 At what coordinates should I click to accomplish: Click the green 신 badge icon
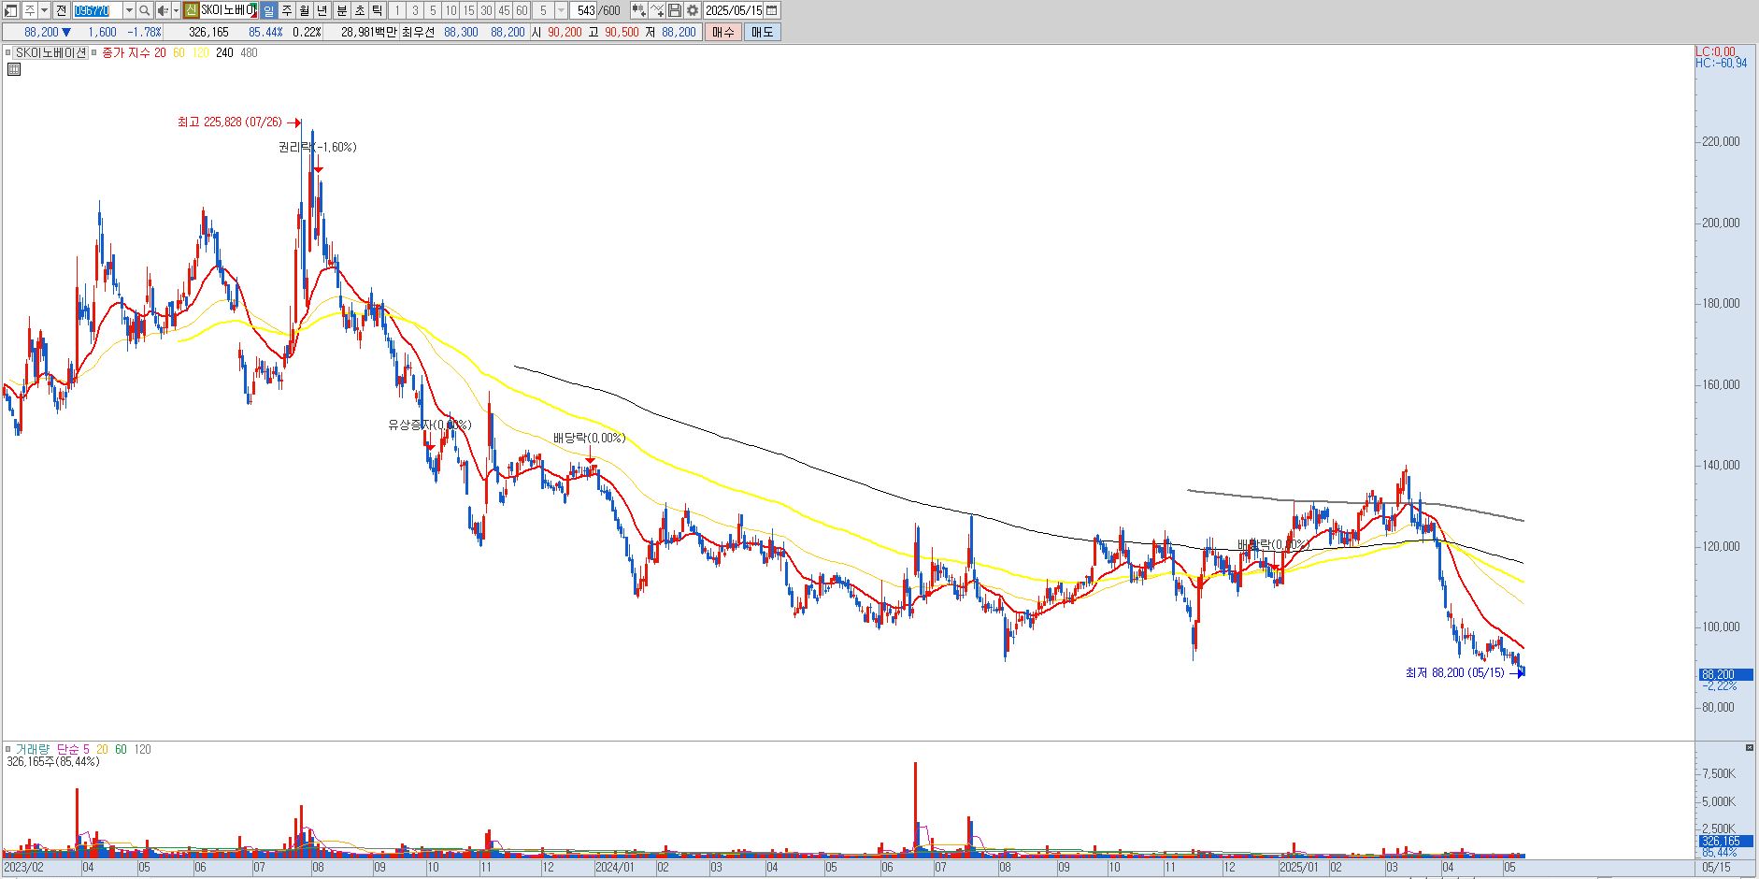coord(191,10)
